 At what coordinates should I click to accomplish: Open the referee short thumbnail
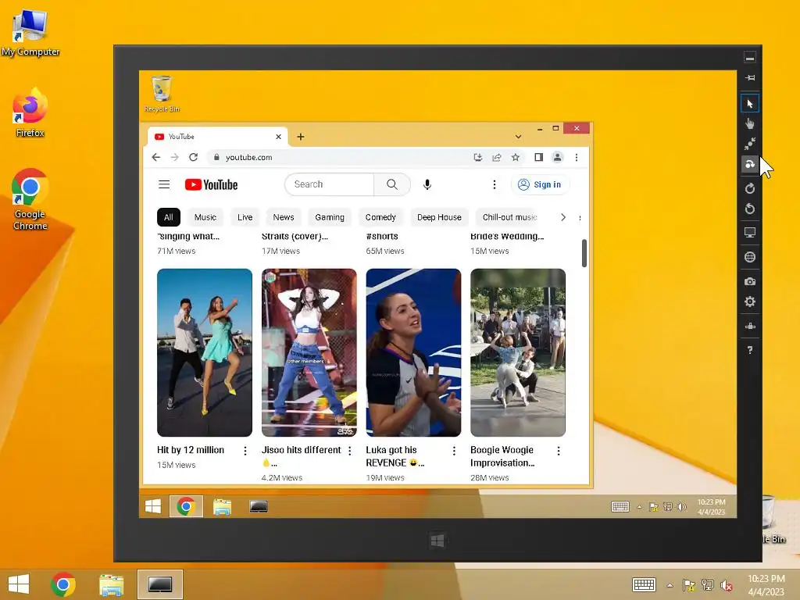[x=414, y=352]
